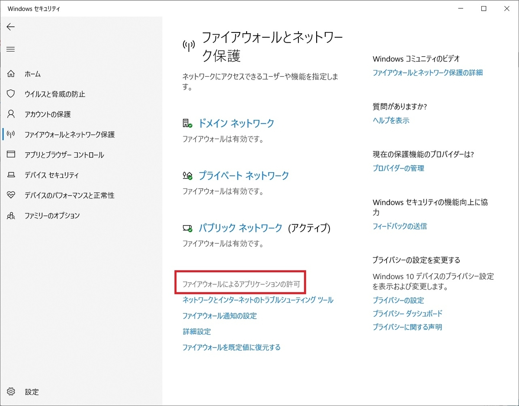The width and height of the screenshot is (519, 406).
Task: Click the family icon for ファミリーのオプション
Action: coord(11,216)
